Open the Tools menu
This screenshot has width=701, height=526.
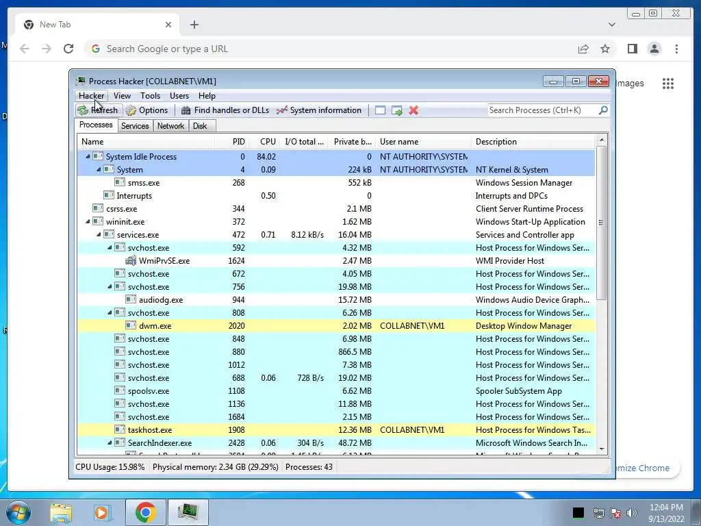tap(150, 95)
